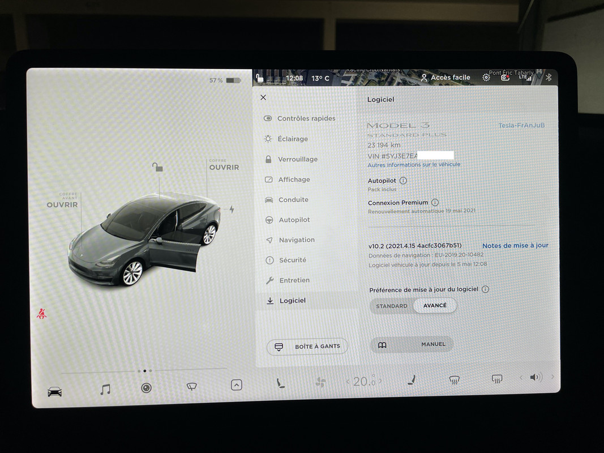Show Connexion Premium info icon

point(435,202)
